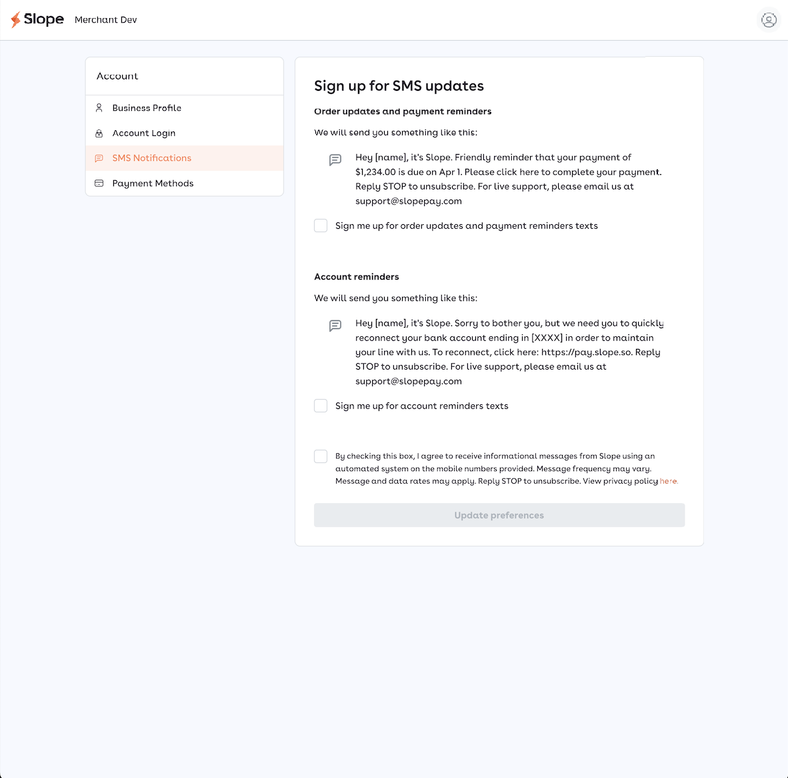Click the Account Login lock icon
The height and width of the screenshot is (778, 788).
(x=99, y=133)
